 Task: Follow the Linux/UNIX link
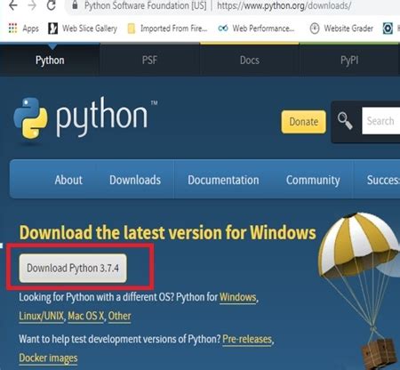click(x=41, y=316)
